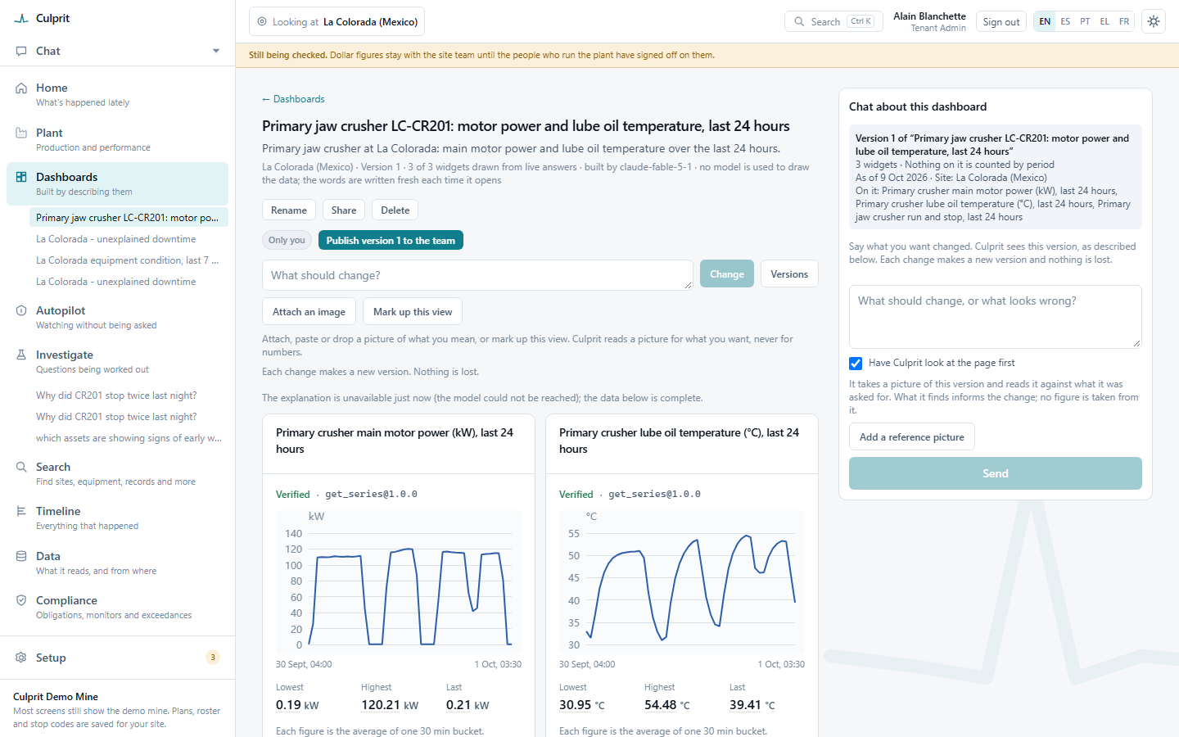Click the Data database icon

(21, 556)
